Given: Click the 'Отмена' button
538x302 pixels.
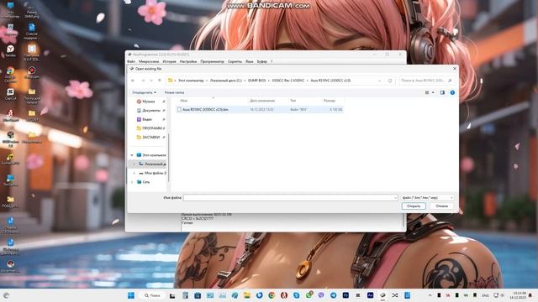Looking at the screenshot, I should coord(441,206).
